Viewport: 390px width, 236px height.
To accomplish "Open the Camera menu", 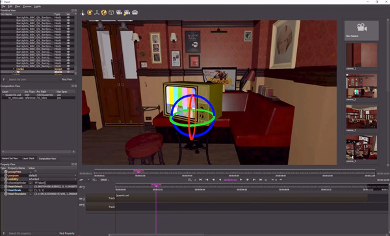I will [x=27, y=7].
